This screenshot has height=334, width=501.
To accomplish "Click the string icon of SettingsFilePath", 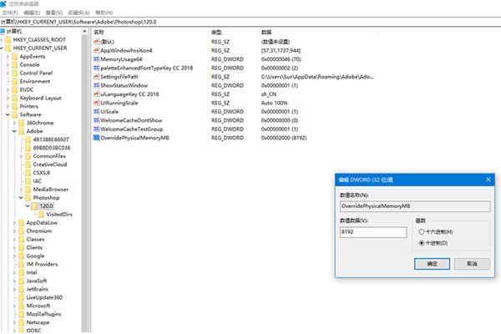I will click(97, 76).
